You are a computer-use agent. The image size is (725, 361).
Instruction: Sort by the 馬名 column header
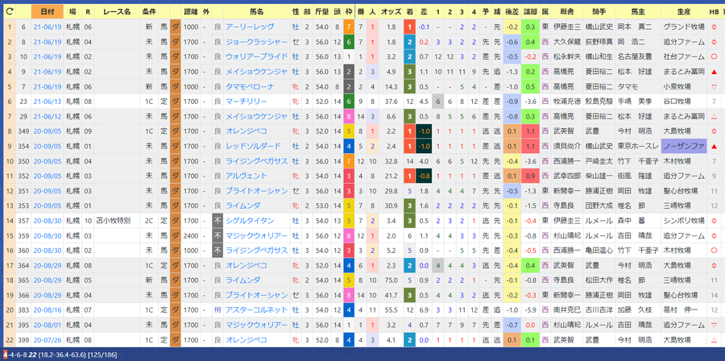click(x=257, y=11)
